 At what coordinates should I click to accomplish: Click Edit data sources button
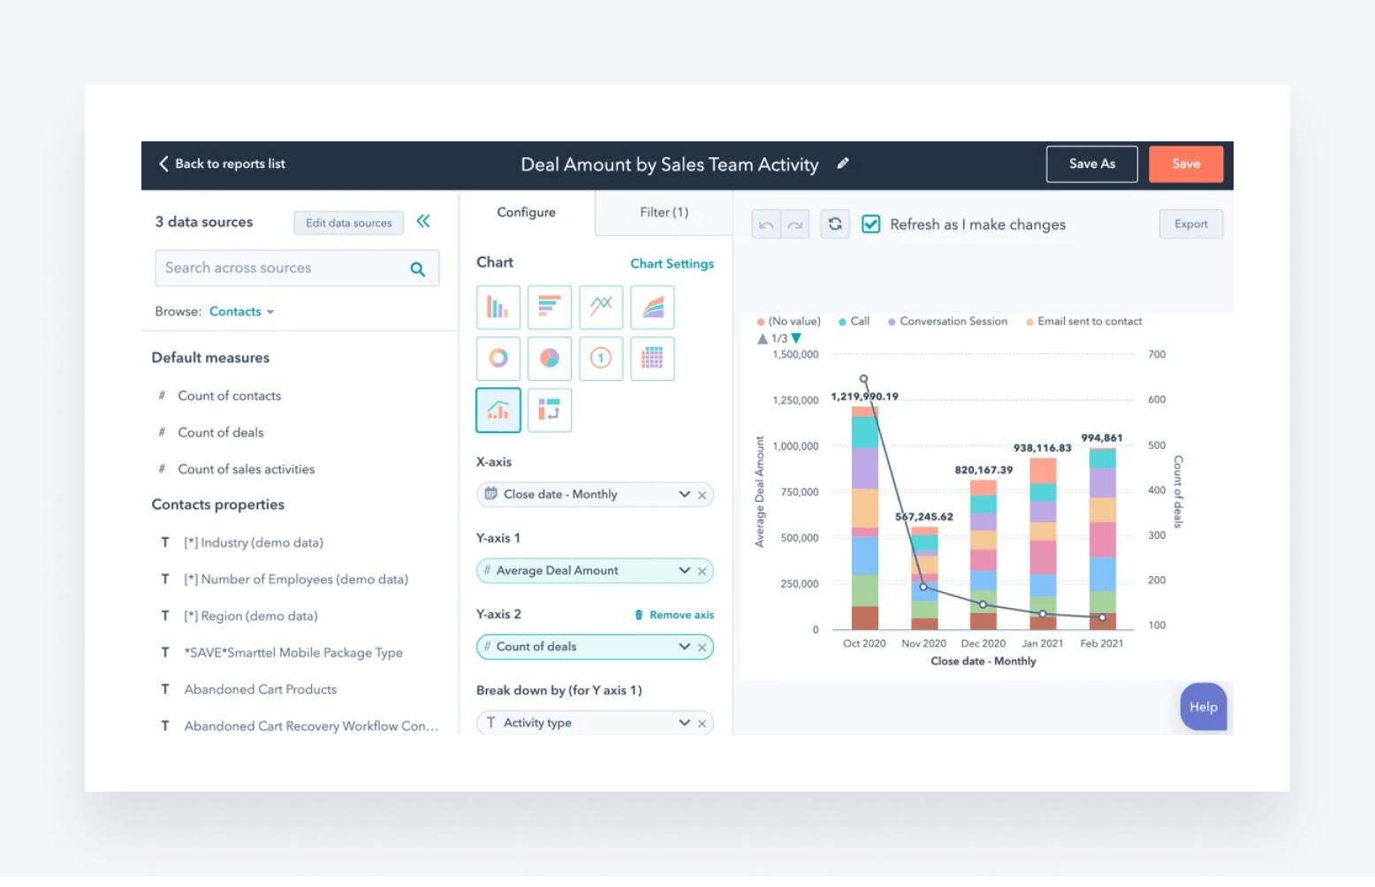pos(349,224)
